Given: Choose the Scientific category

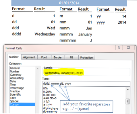Looking at the screenshot, I should point(15,95).
